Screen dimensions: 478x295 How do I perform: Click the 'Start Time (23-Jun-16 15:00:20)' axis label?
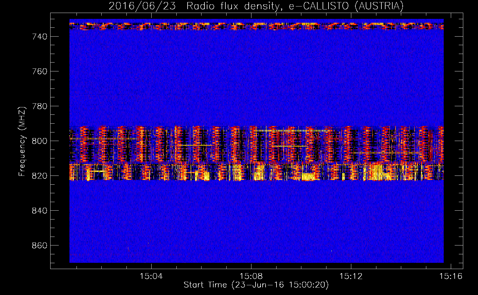256,285
